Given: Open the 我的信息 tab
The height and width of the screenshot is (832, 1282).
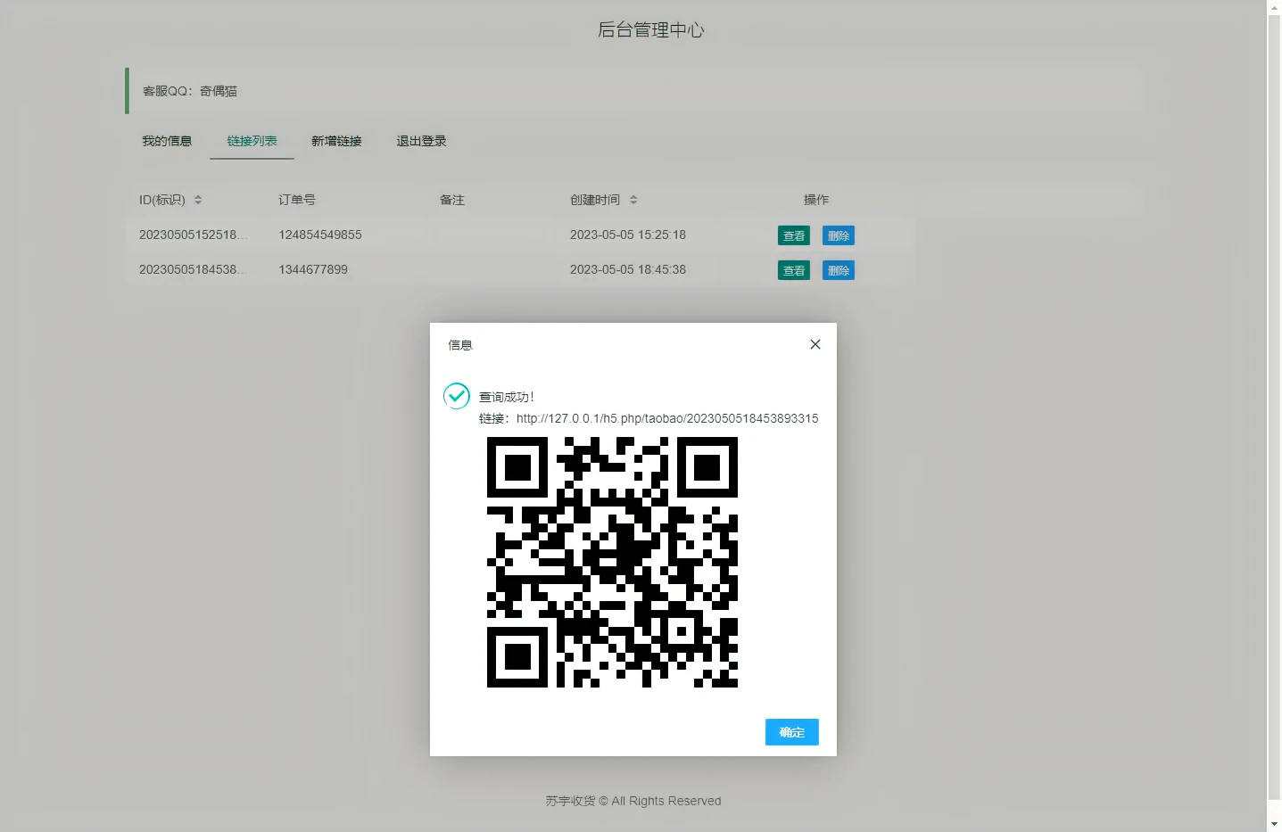Looking at the screenshot, I should coord(167,141).
